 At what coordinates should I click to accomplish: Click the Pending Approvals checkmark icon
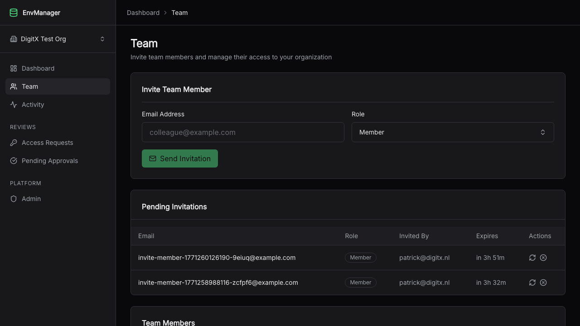point(14,161)
